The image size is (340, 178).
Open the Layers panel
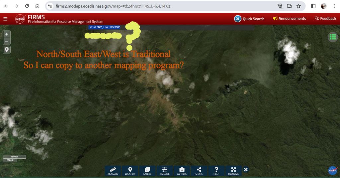[147, 171]
